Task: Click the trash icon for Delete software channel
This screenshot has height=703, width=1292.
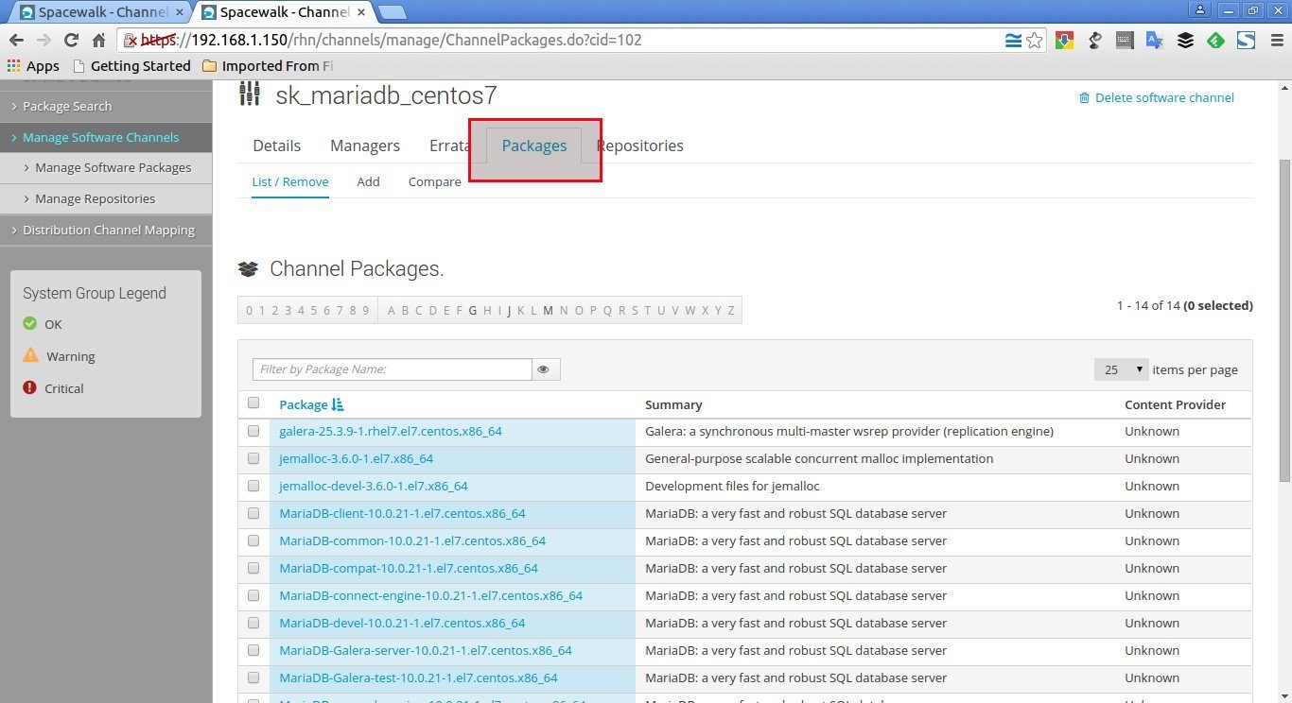Action: 1084,97
